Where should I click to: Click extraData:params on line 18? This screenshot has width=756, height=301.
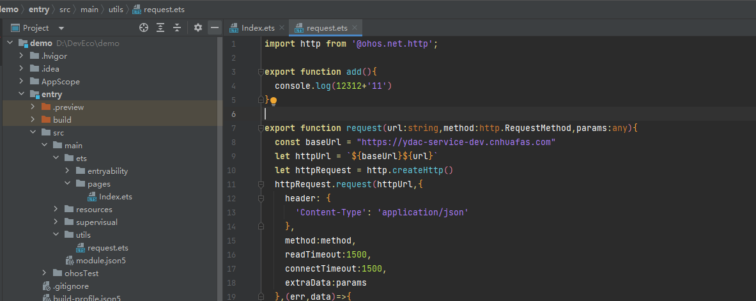(325, 282)
